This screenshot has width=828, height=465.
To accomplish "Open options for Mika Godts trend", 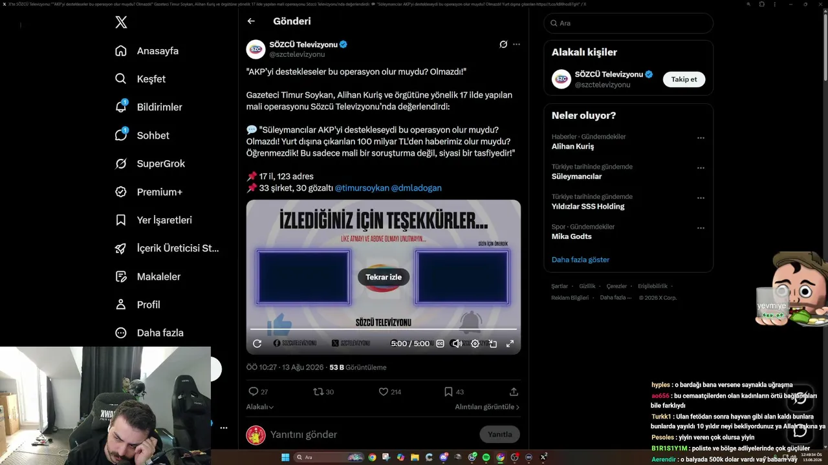I will pos(701,228).
